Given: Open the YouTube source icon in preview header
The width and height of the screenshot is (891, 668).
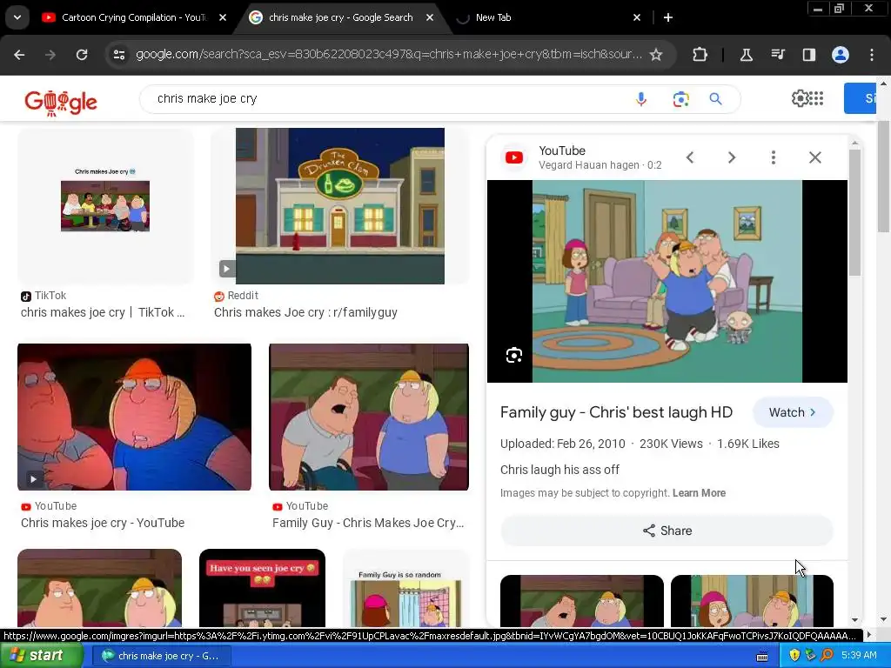Looking at the screenshot, I should tap(514, 157).
